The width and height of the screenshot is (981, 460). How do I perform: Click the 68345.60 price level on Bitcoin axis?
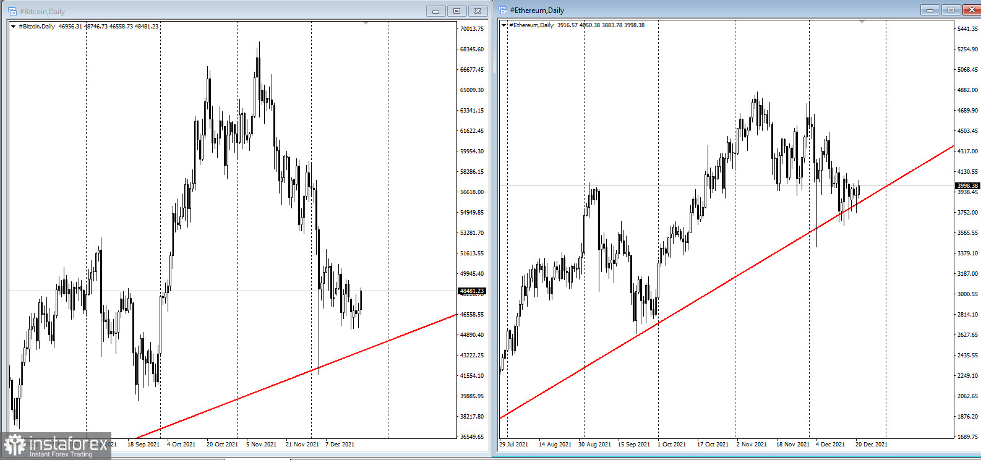(472, 49)
